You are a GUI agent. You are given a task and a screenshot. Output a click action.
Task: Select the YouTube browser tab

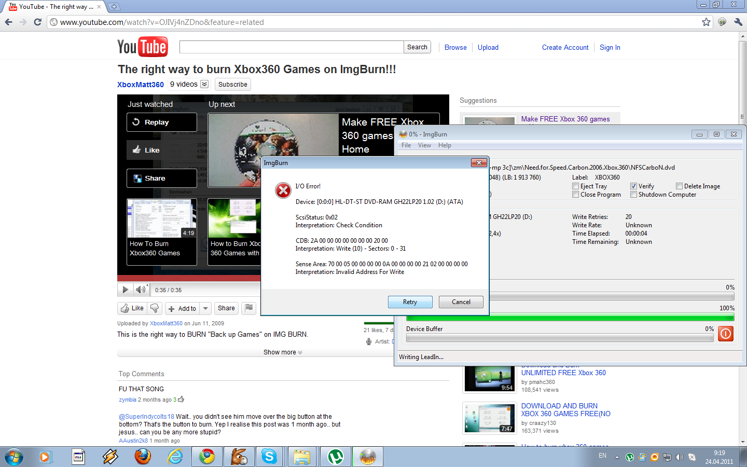click(x=54, y=7)
